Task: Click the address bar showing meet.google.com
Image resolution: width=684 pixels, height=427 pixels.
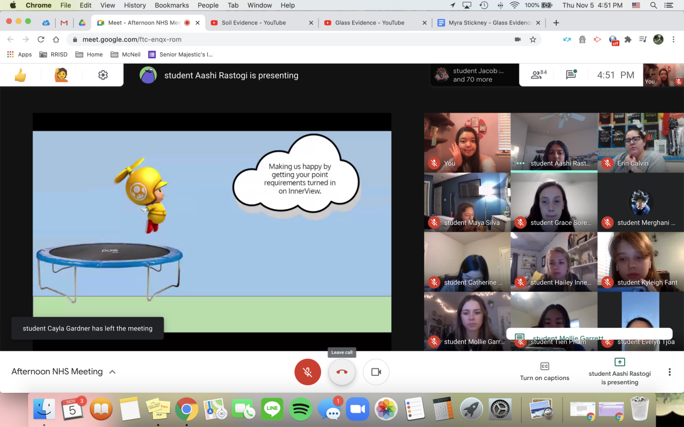Action: (304, 39)
